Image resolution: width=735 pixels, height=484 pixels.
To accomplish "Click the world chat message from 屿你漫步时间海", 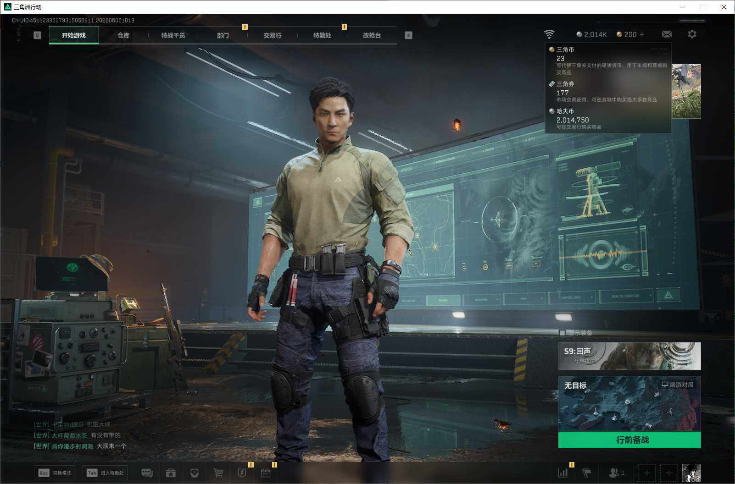I will click(80, 446).
